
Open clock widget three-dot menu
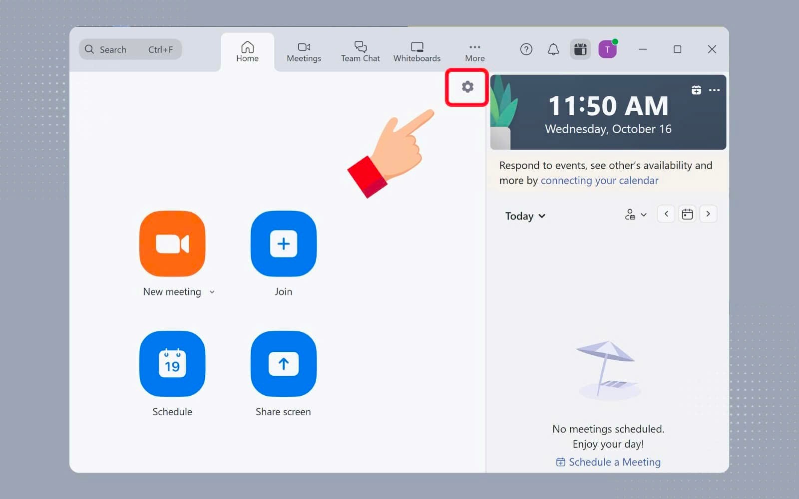click(x=714, y=90)
